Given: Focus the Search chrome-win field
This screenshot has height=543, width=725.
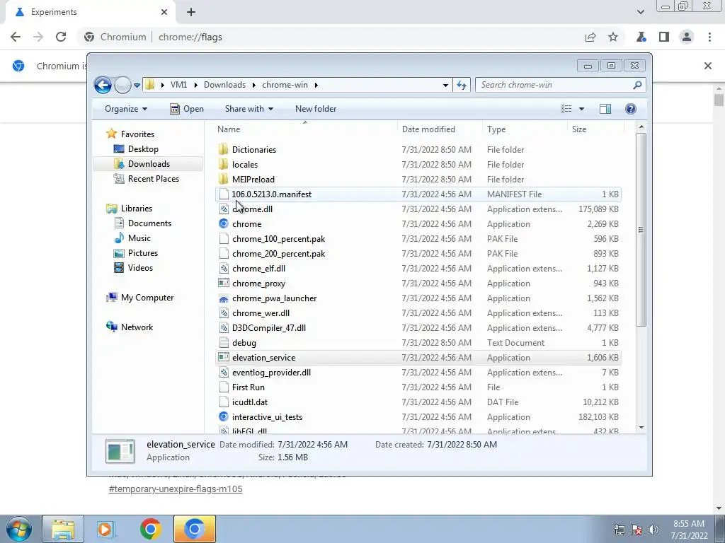Looking at the screenshot, I should click(554, 85).
